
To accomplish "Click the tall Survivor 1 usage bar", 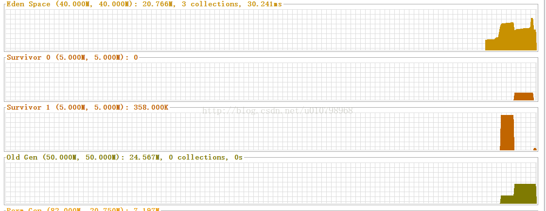I will (x=507, y=132).
